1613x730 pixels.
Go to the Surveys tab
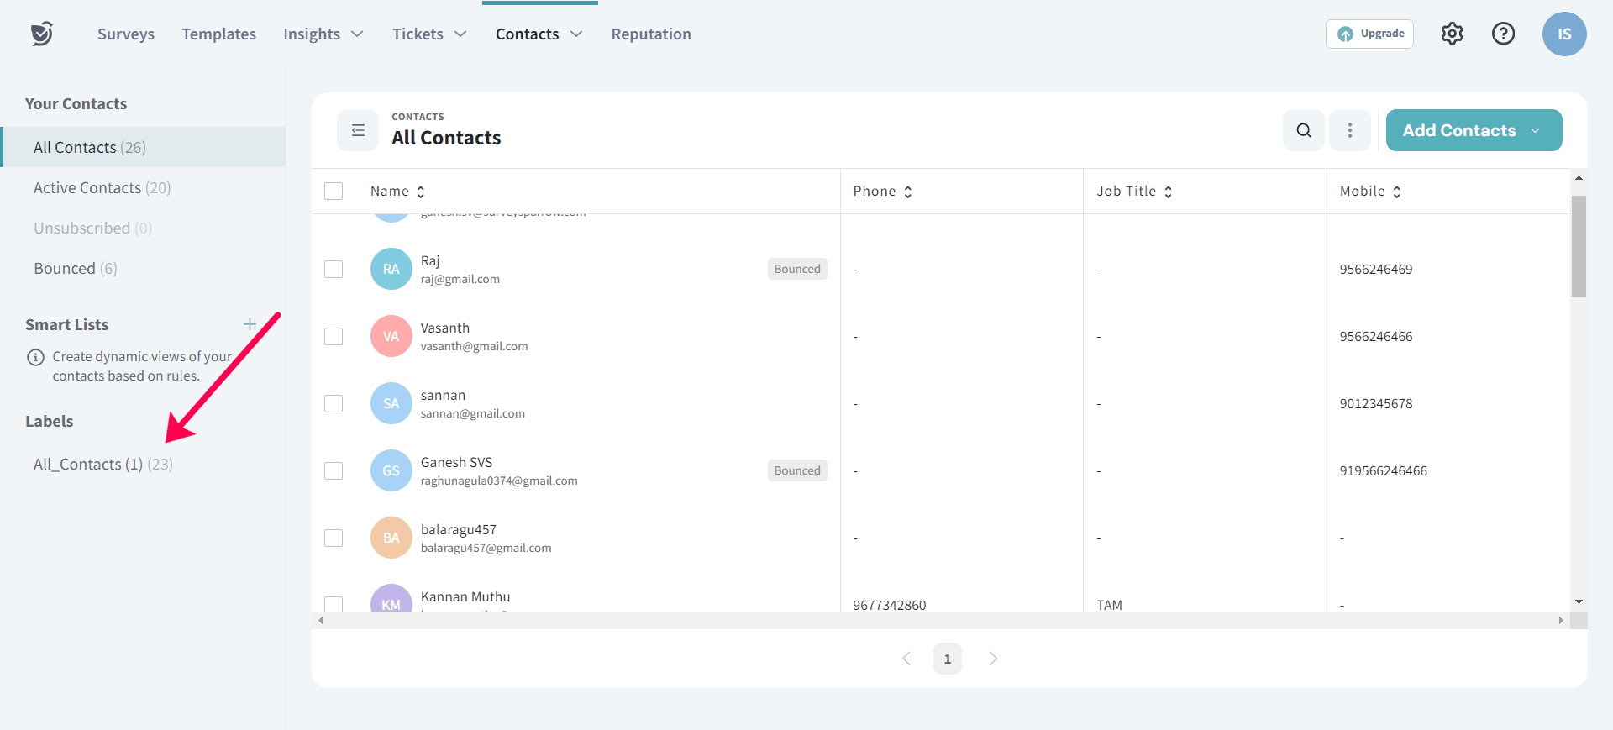[126, 34]
